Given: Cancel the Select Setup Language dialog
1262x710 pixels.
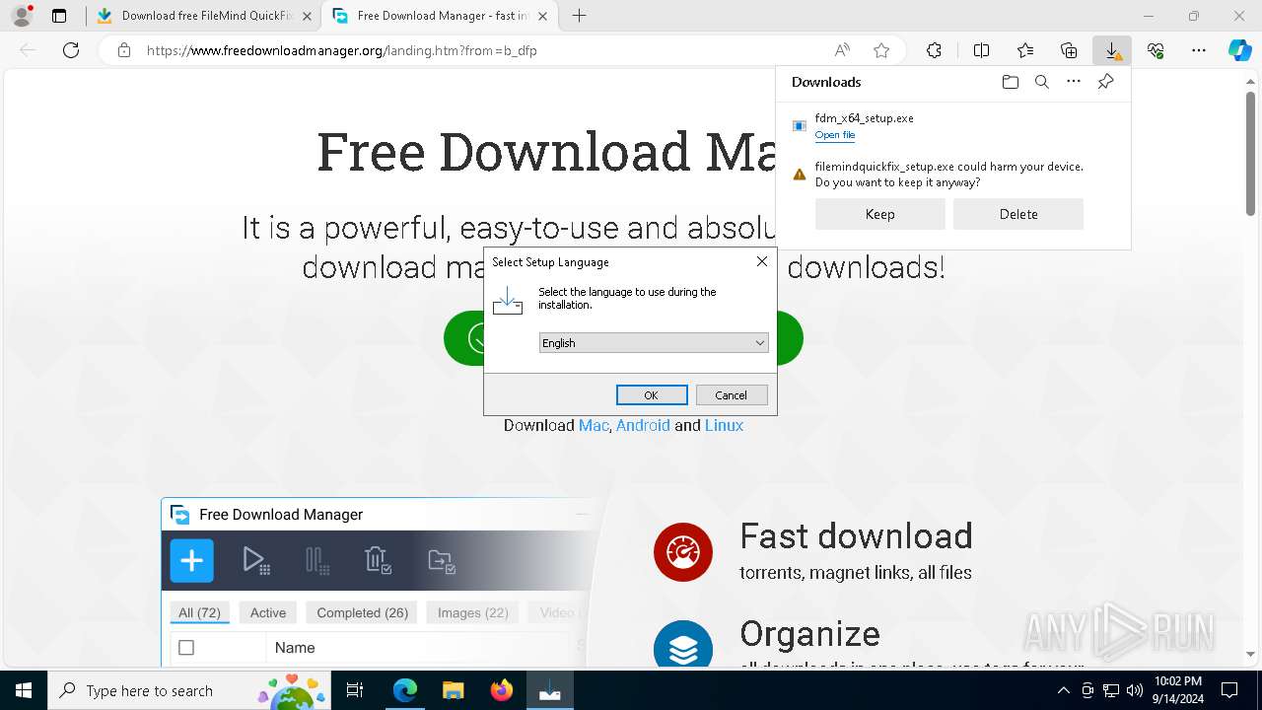Looking at the screenshot, I should (x=731, y=395).
